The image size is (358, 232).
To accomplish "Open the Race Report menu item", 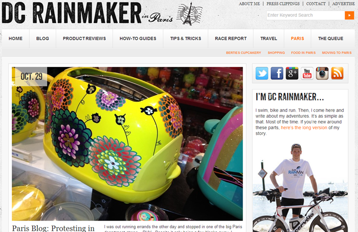I will pyautogui.click(x=231, y=39).
